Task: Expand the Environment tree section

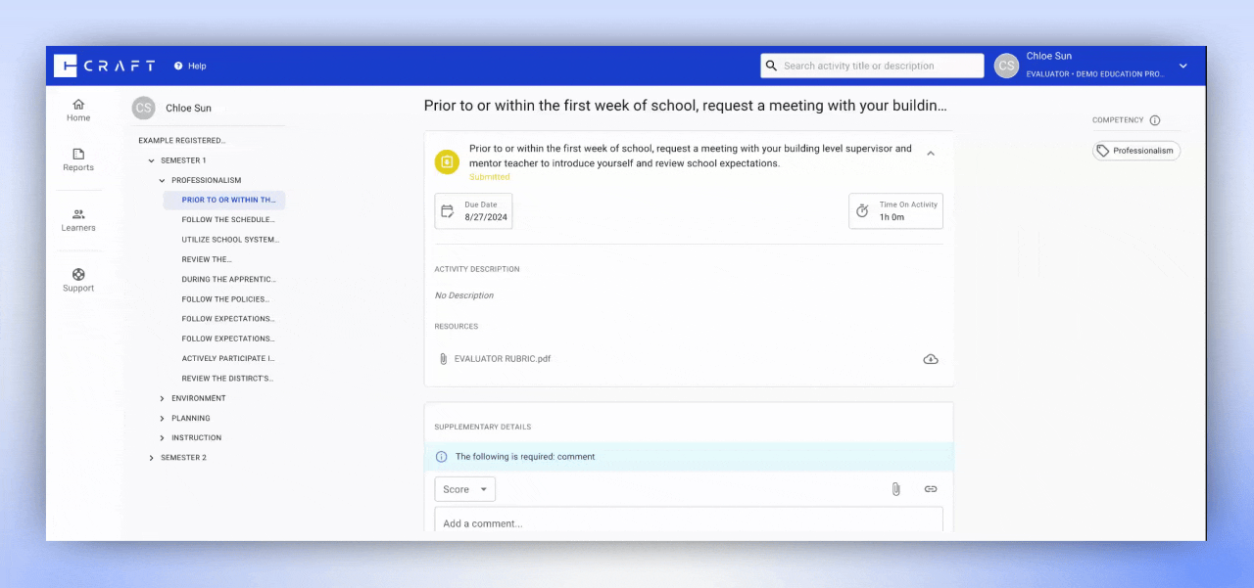Action: (163, 398)
